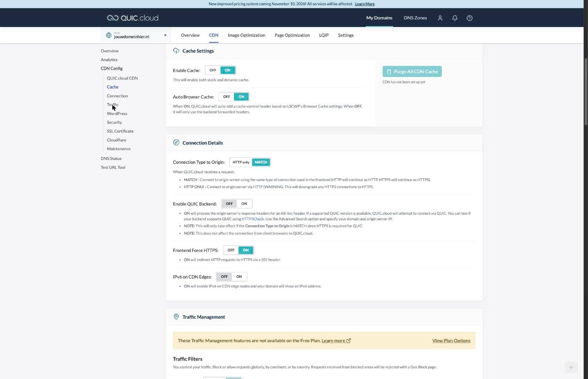Open the Settings tab
This screenshot has width=588, height=379.
(x=345, y=35)
